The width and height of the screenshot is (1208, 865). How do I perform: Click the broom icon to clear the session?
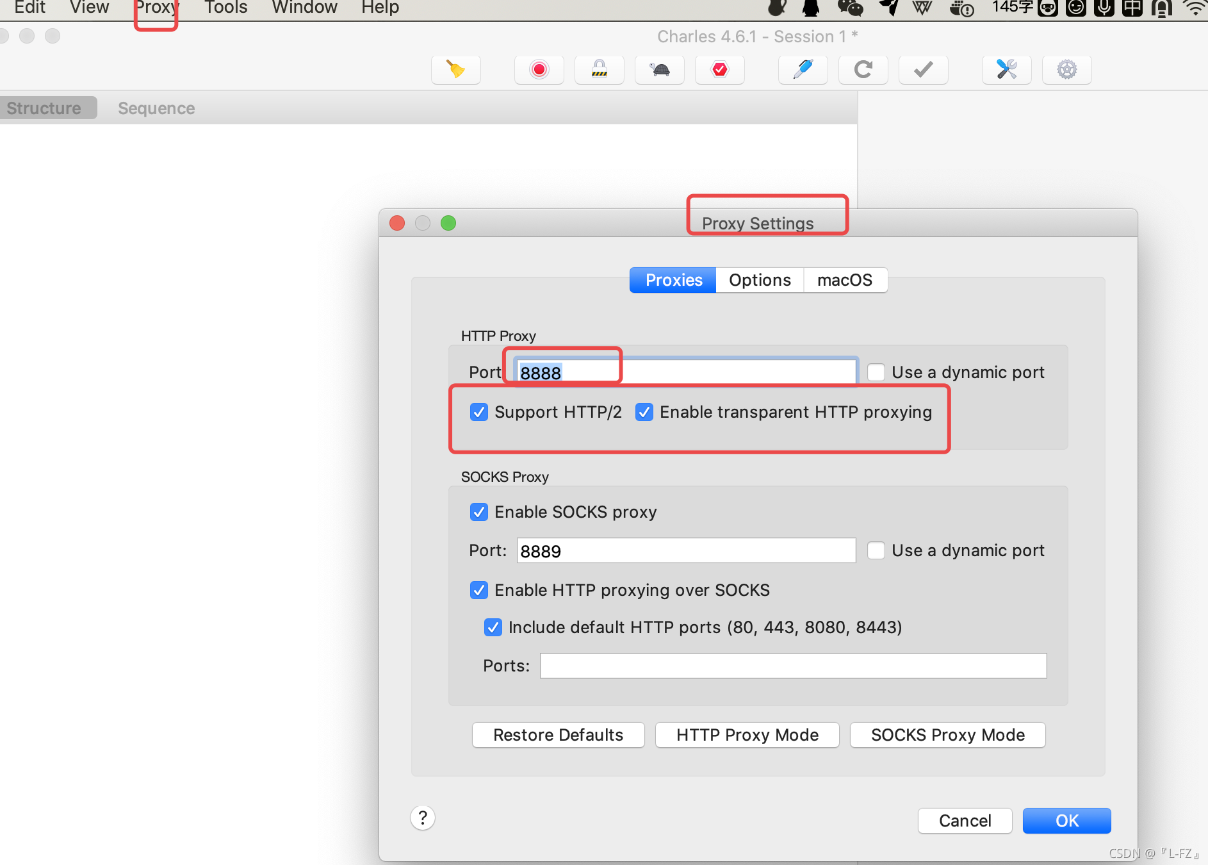[456, 69]
